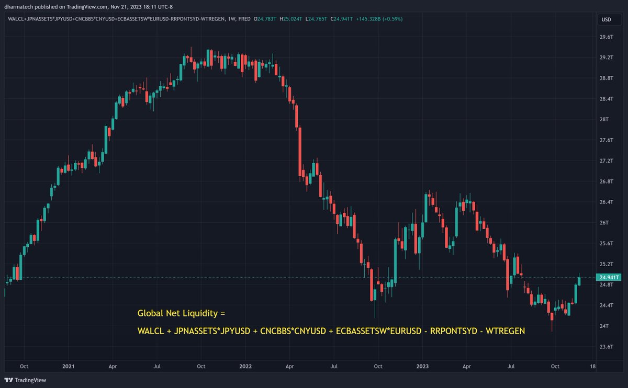Click the 26.8T price axis label
The width and height of the screenshot is (628, 388).
(607, 181)
